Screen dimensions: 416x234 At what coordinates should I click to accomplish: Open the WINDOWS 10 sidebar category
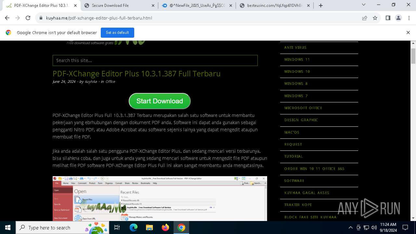pos(297,71)
